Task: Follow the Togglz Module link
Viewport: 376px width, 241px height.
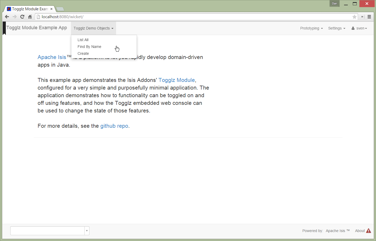Action: pyautogui.click(x=177, y=80)
